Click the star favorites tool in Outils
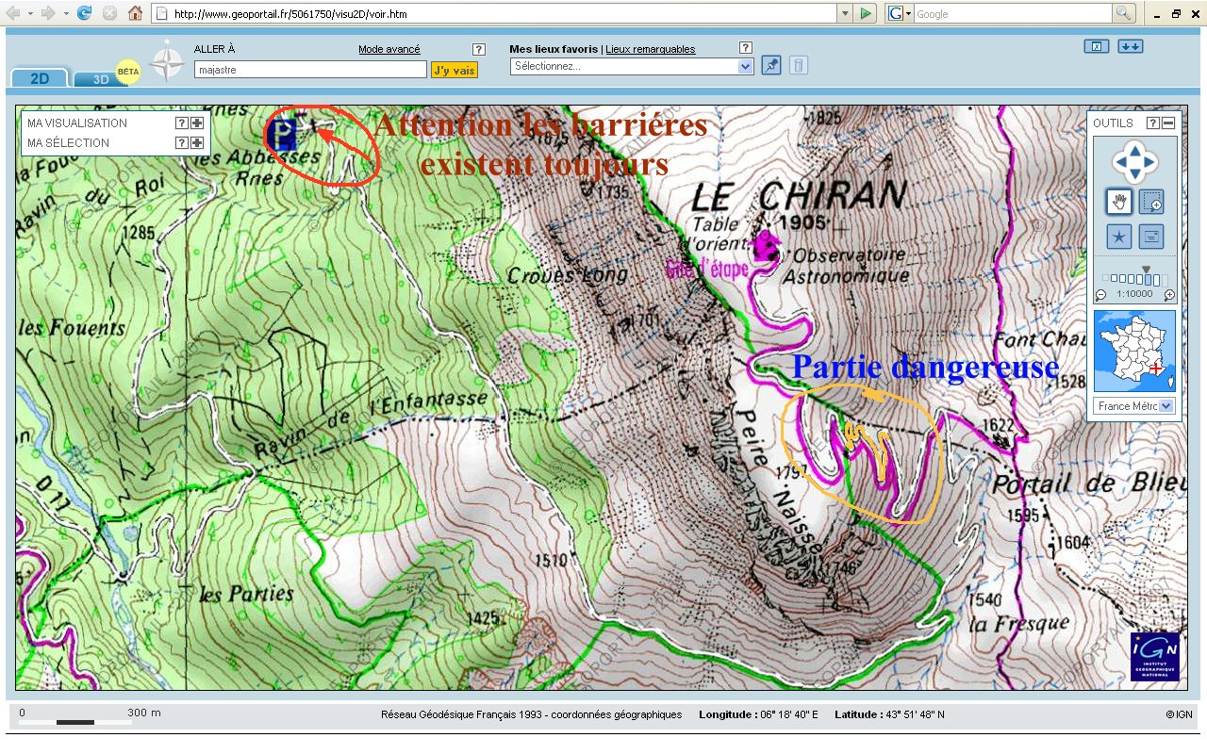1207x754 pixels. 1119,237
